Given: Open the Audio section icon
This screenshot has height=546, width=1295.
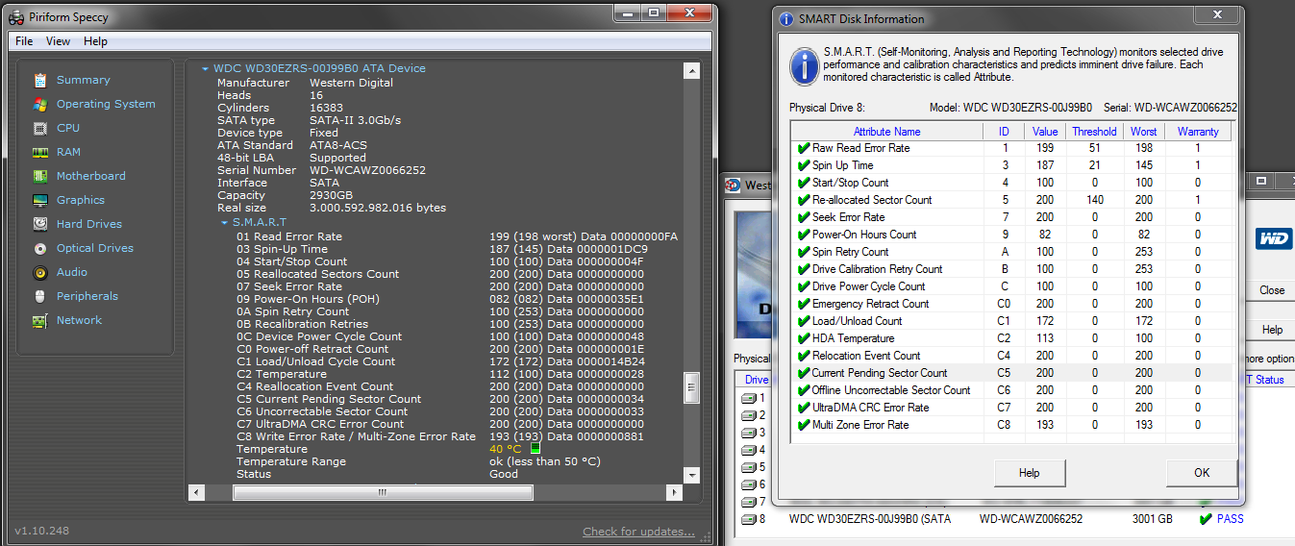Looking at the screenshot, I should (39, 272).
